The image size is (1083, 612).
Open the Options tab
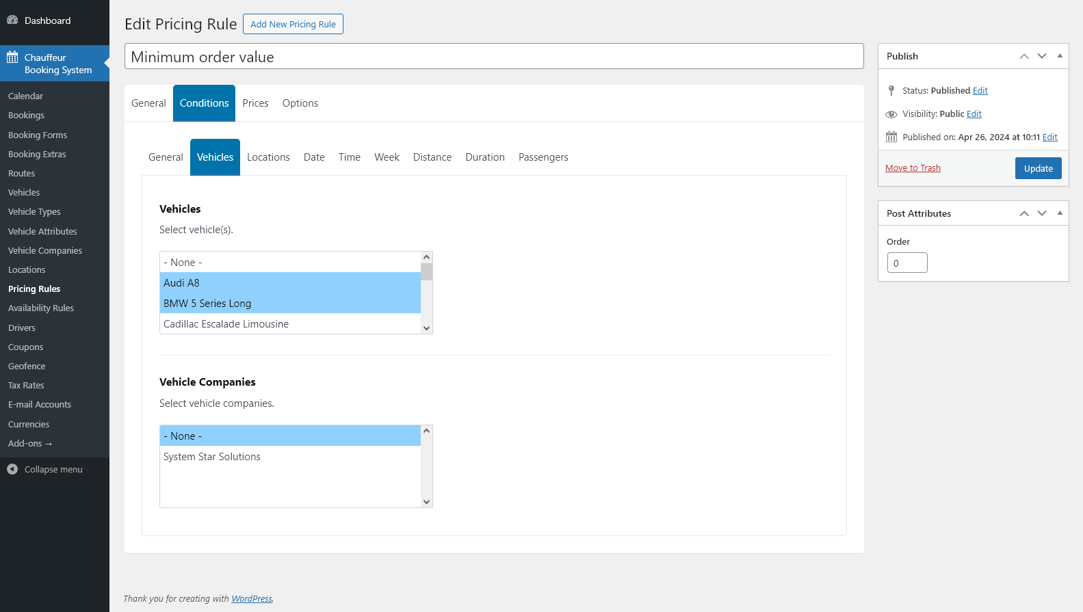coord(300,103)
